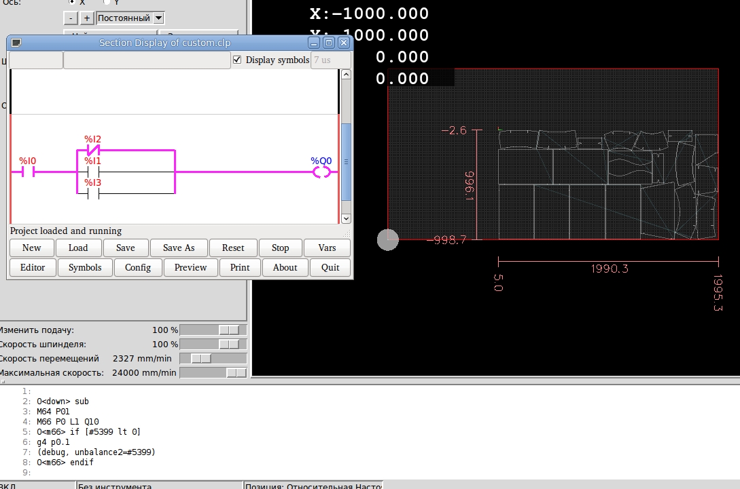Stop the running ladder project

281,248
